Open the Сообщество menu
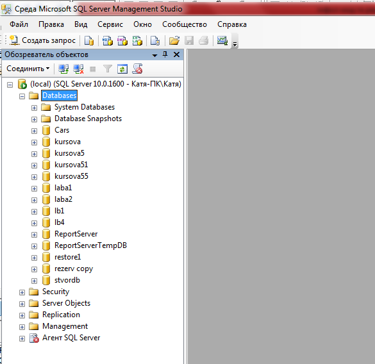The width and height of the screenshot is (375, 364). point(185,24)
